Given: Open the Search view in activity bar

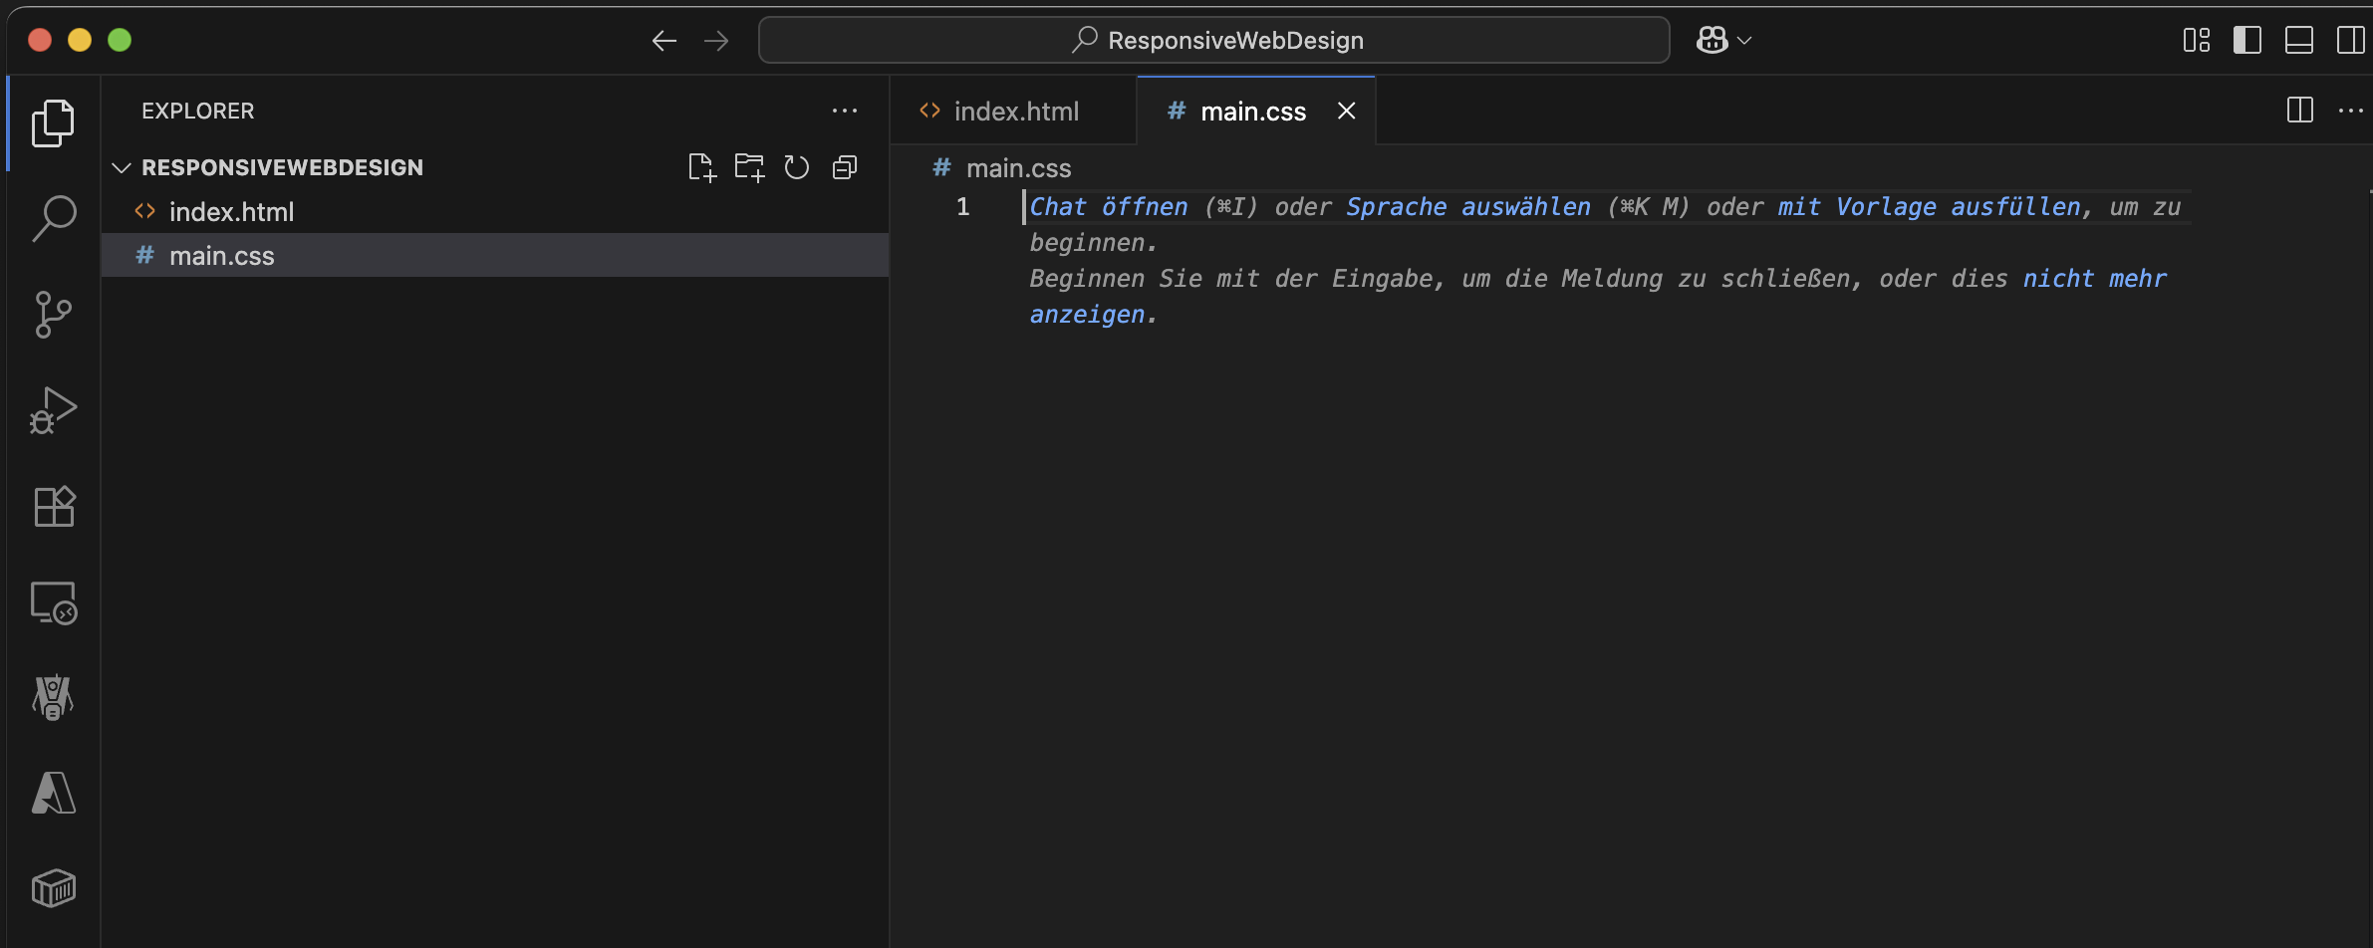Looking at the screenshot, I should pos(54,218).
